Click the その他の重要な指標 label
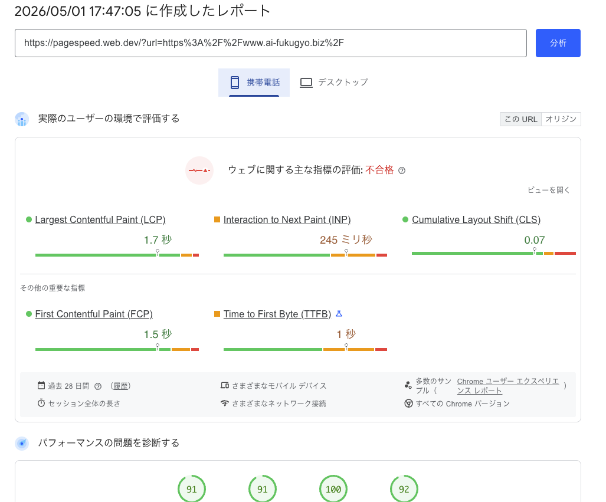The height and width of the screenshot is (502, 606). (x=52, y=288)
